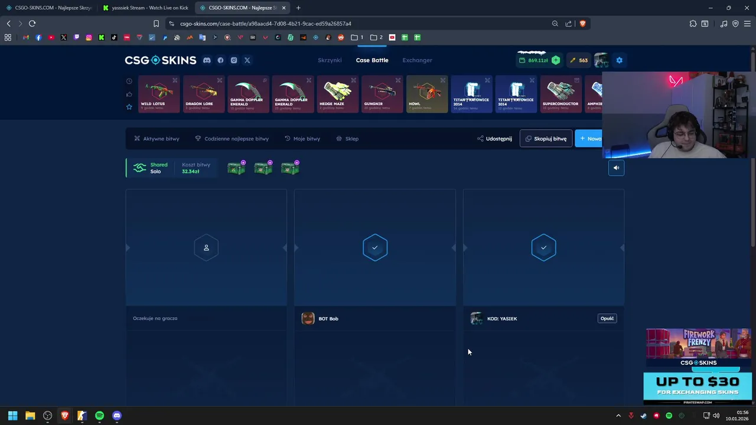Open the CSGO-SKINS Discord link icon

click(207, 60)
